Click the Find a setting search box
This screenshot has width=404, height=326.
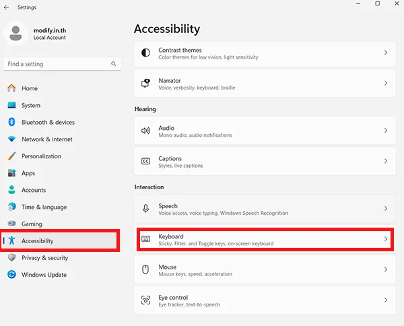point(62,64)
